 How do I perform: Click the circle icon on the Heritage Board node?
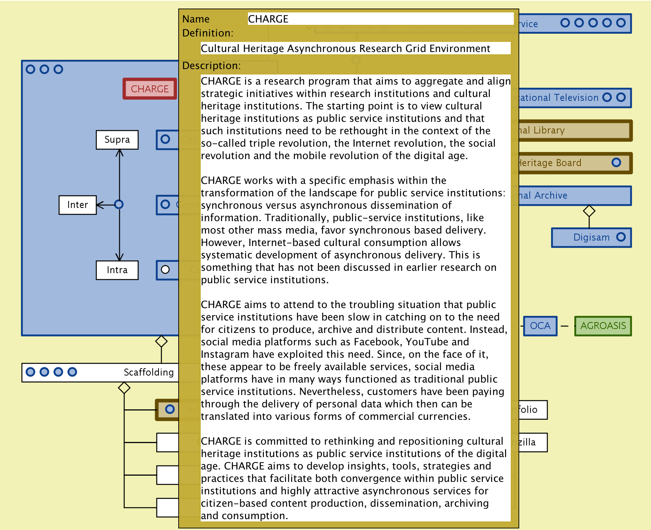click(x=616, y=163)
